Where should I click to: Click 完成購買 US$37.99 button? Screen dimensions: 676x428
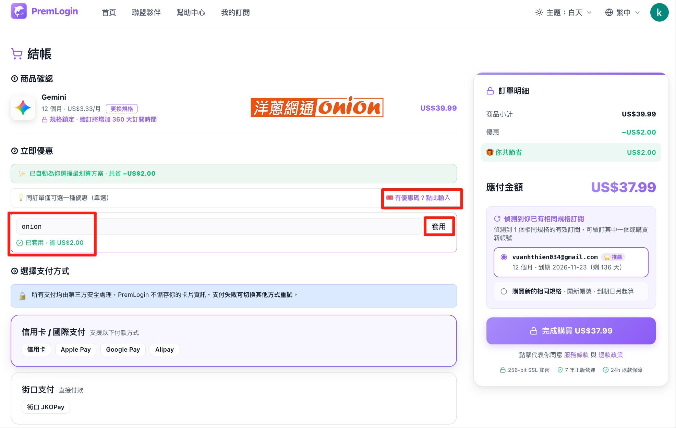pos(571,331)
